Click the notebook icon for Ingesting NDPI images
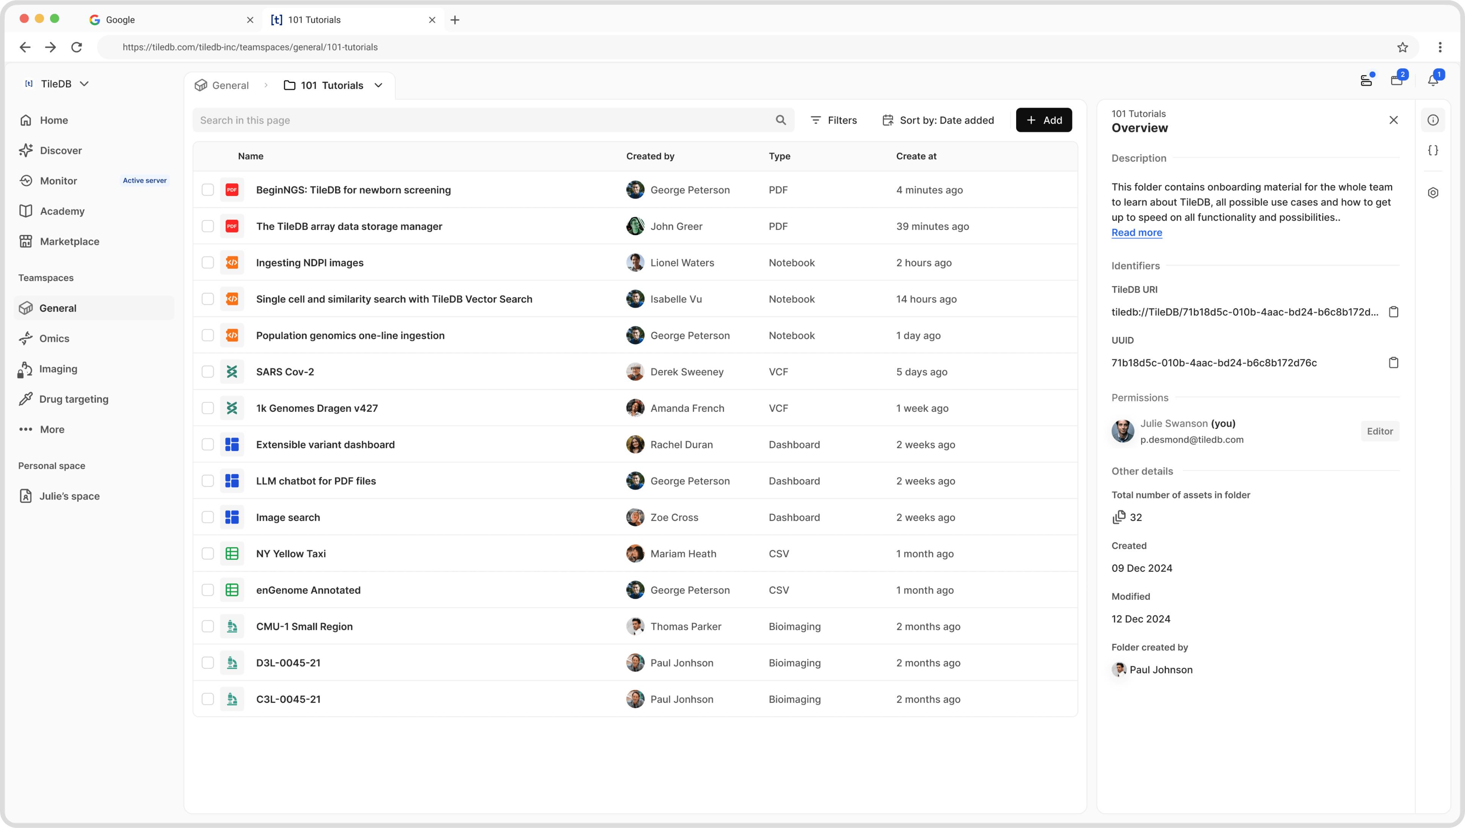The height and width of the screenshot is (828, 1465). 232,263
